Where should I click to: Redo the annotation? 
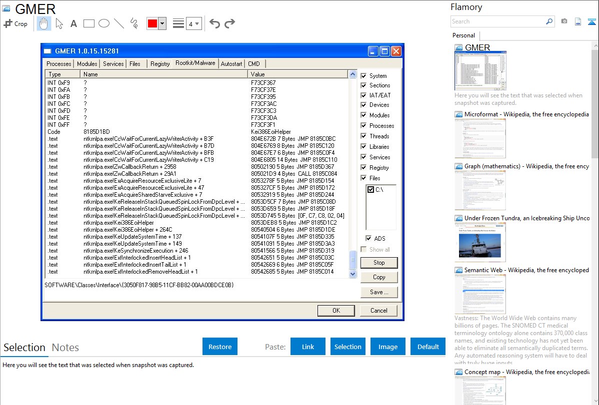tap(229, 23)
